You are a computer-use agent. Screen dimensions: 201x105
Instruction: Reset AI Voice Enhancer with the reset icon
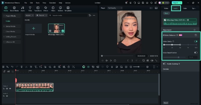click(196, 35)
